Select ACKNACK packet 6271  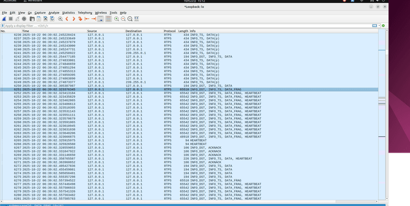click(189, 162)
